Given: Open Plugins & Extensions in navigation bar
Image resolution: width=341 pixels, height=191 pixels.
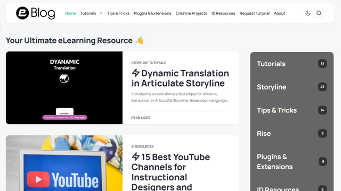Looking at the screenshot, I should tap(152, 13).
